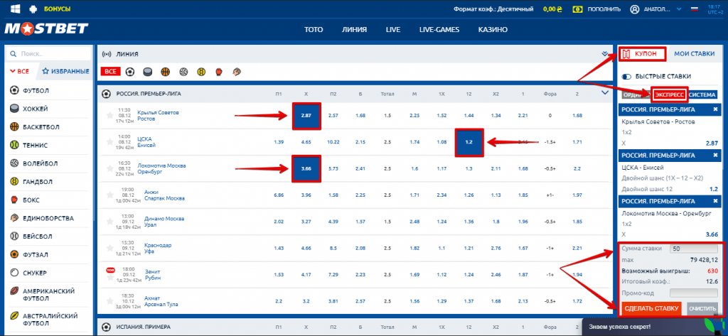Screen dimensions: 728x336
Task: Open the Android app download icon
Action: (x=33, y=9)
